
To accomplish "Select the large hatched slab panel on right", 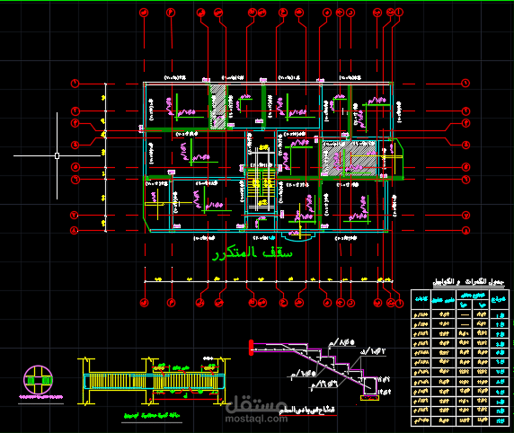I will [349, 158].
